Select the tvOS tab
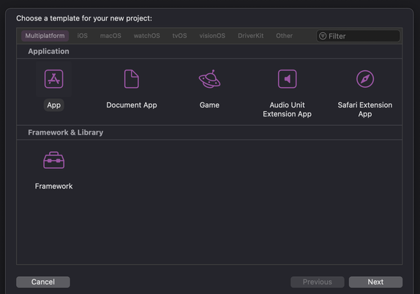The height and width of the screenshot is (294, 420). [179, 36]
